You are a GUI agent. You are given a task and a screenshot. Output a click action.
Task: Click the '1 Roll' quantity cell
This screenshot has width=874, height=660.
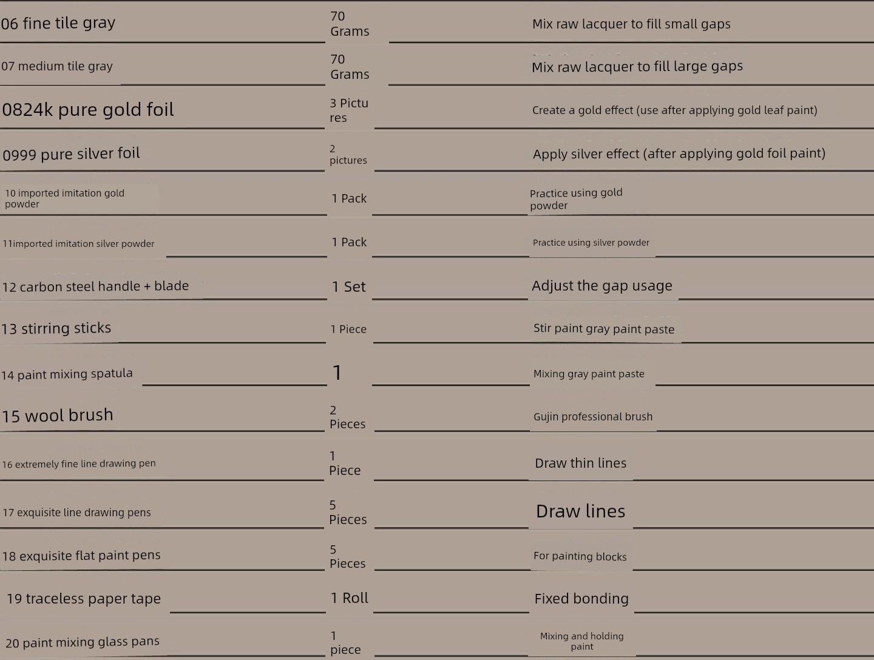tap(350, 598)
